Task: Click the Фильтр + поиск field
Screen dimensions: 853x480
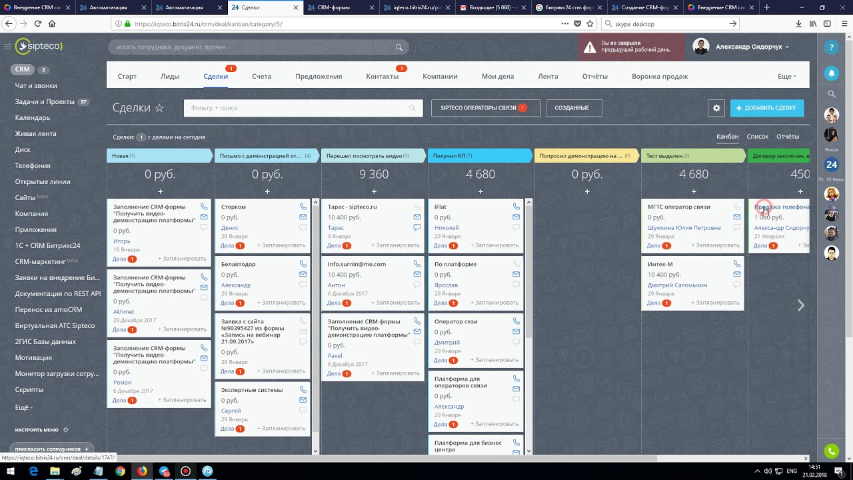Action: [303, 108]
